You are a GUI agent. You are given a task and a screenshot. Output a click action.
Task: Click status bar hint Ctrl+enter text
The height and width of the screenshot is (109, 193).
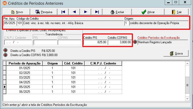pyautogui.click(x=45, y=105)
